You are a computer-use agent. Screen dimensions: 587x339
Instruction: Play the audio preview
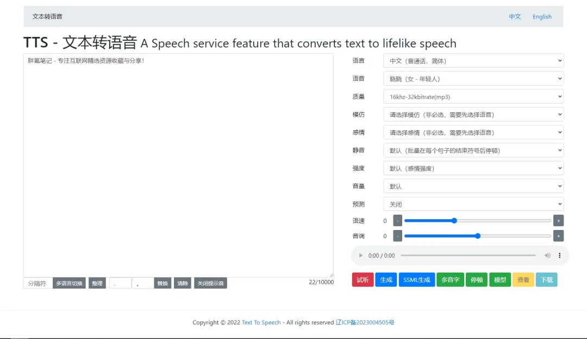(360, 255)
